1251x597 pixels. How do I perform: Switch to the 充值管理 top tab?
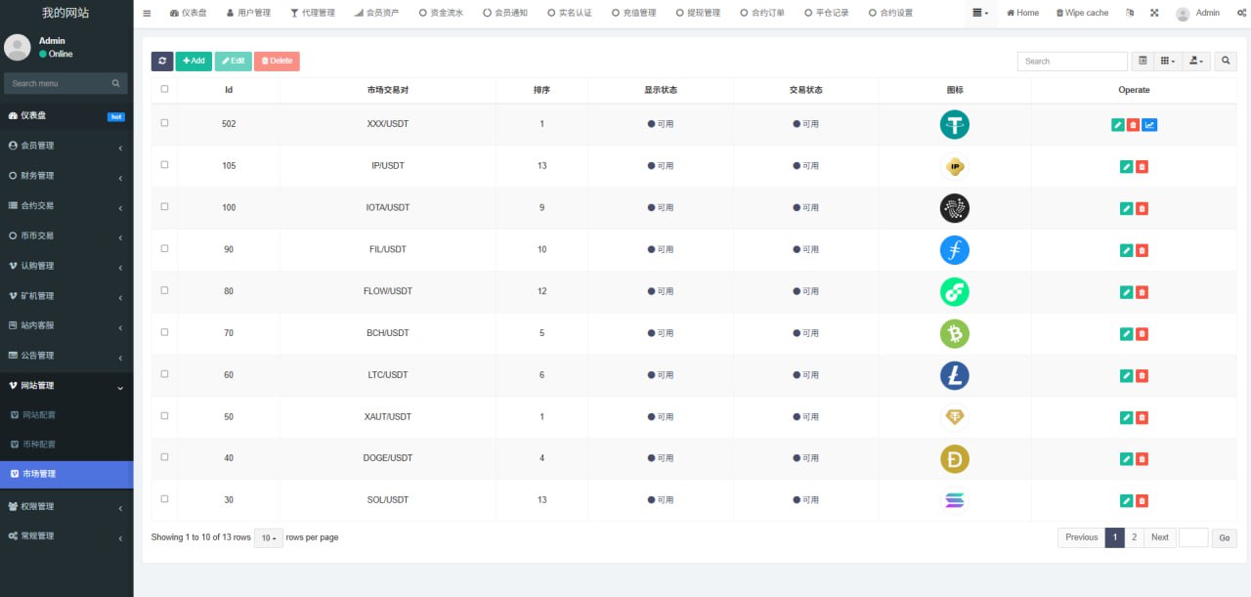(x=633, y=13)
